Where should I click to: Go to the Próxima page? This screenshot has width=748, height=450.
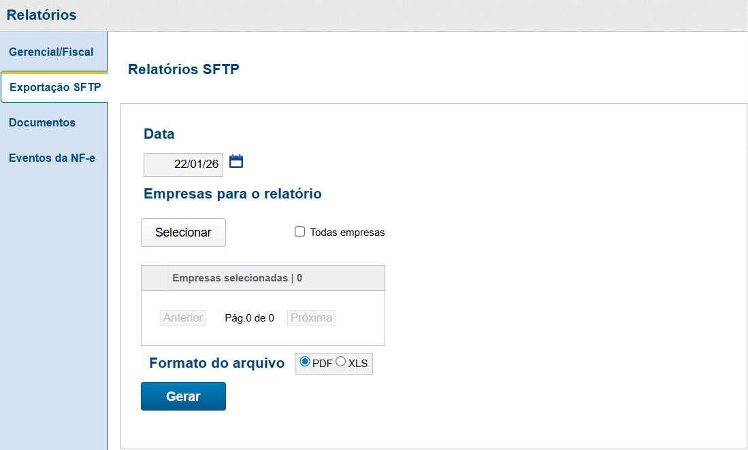[x=311, y=317]
